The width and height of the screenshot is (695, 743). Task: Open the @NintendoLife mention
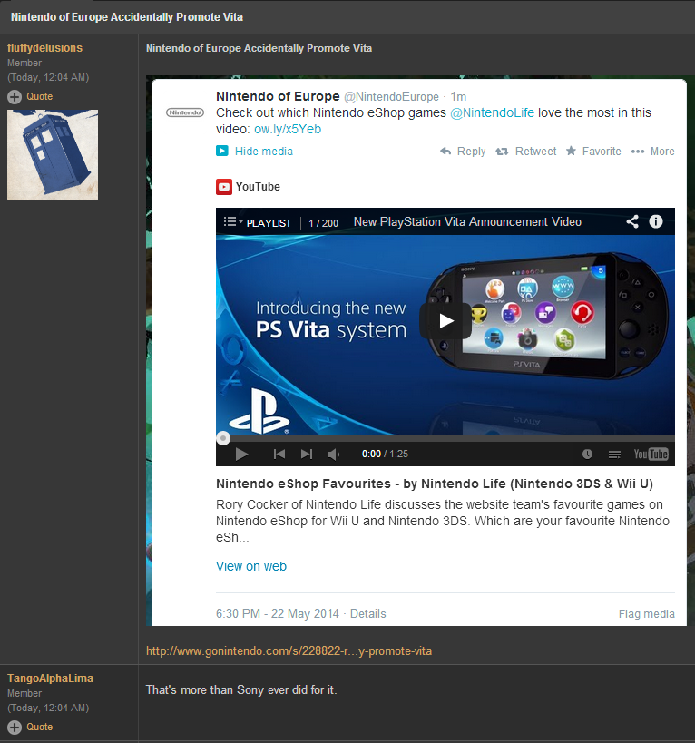coord(492,112)
